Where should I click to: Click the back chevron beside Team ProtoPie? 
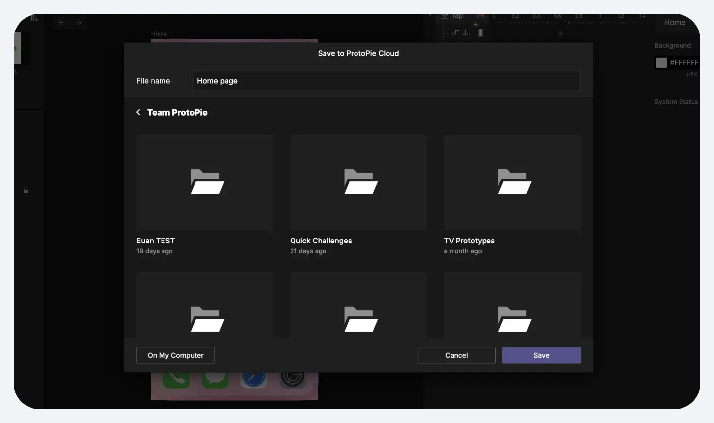tap(138, 112)
